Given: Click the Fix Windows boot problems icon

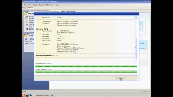Looking at the screenshot, I should click(x=27, y=17).
